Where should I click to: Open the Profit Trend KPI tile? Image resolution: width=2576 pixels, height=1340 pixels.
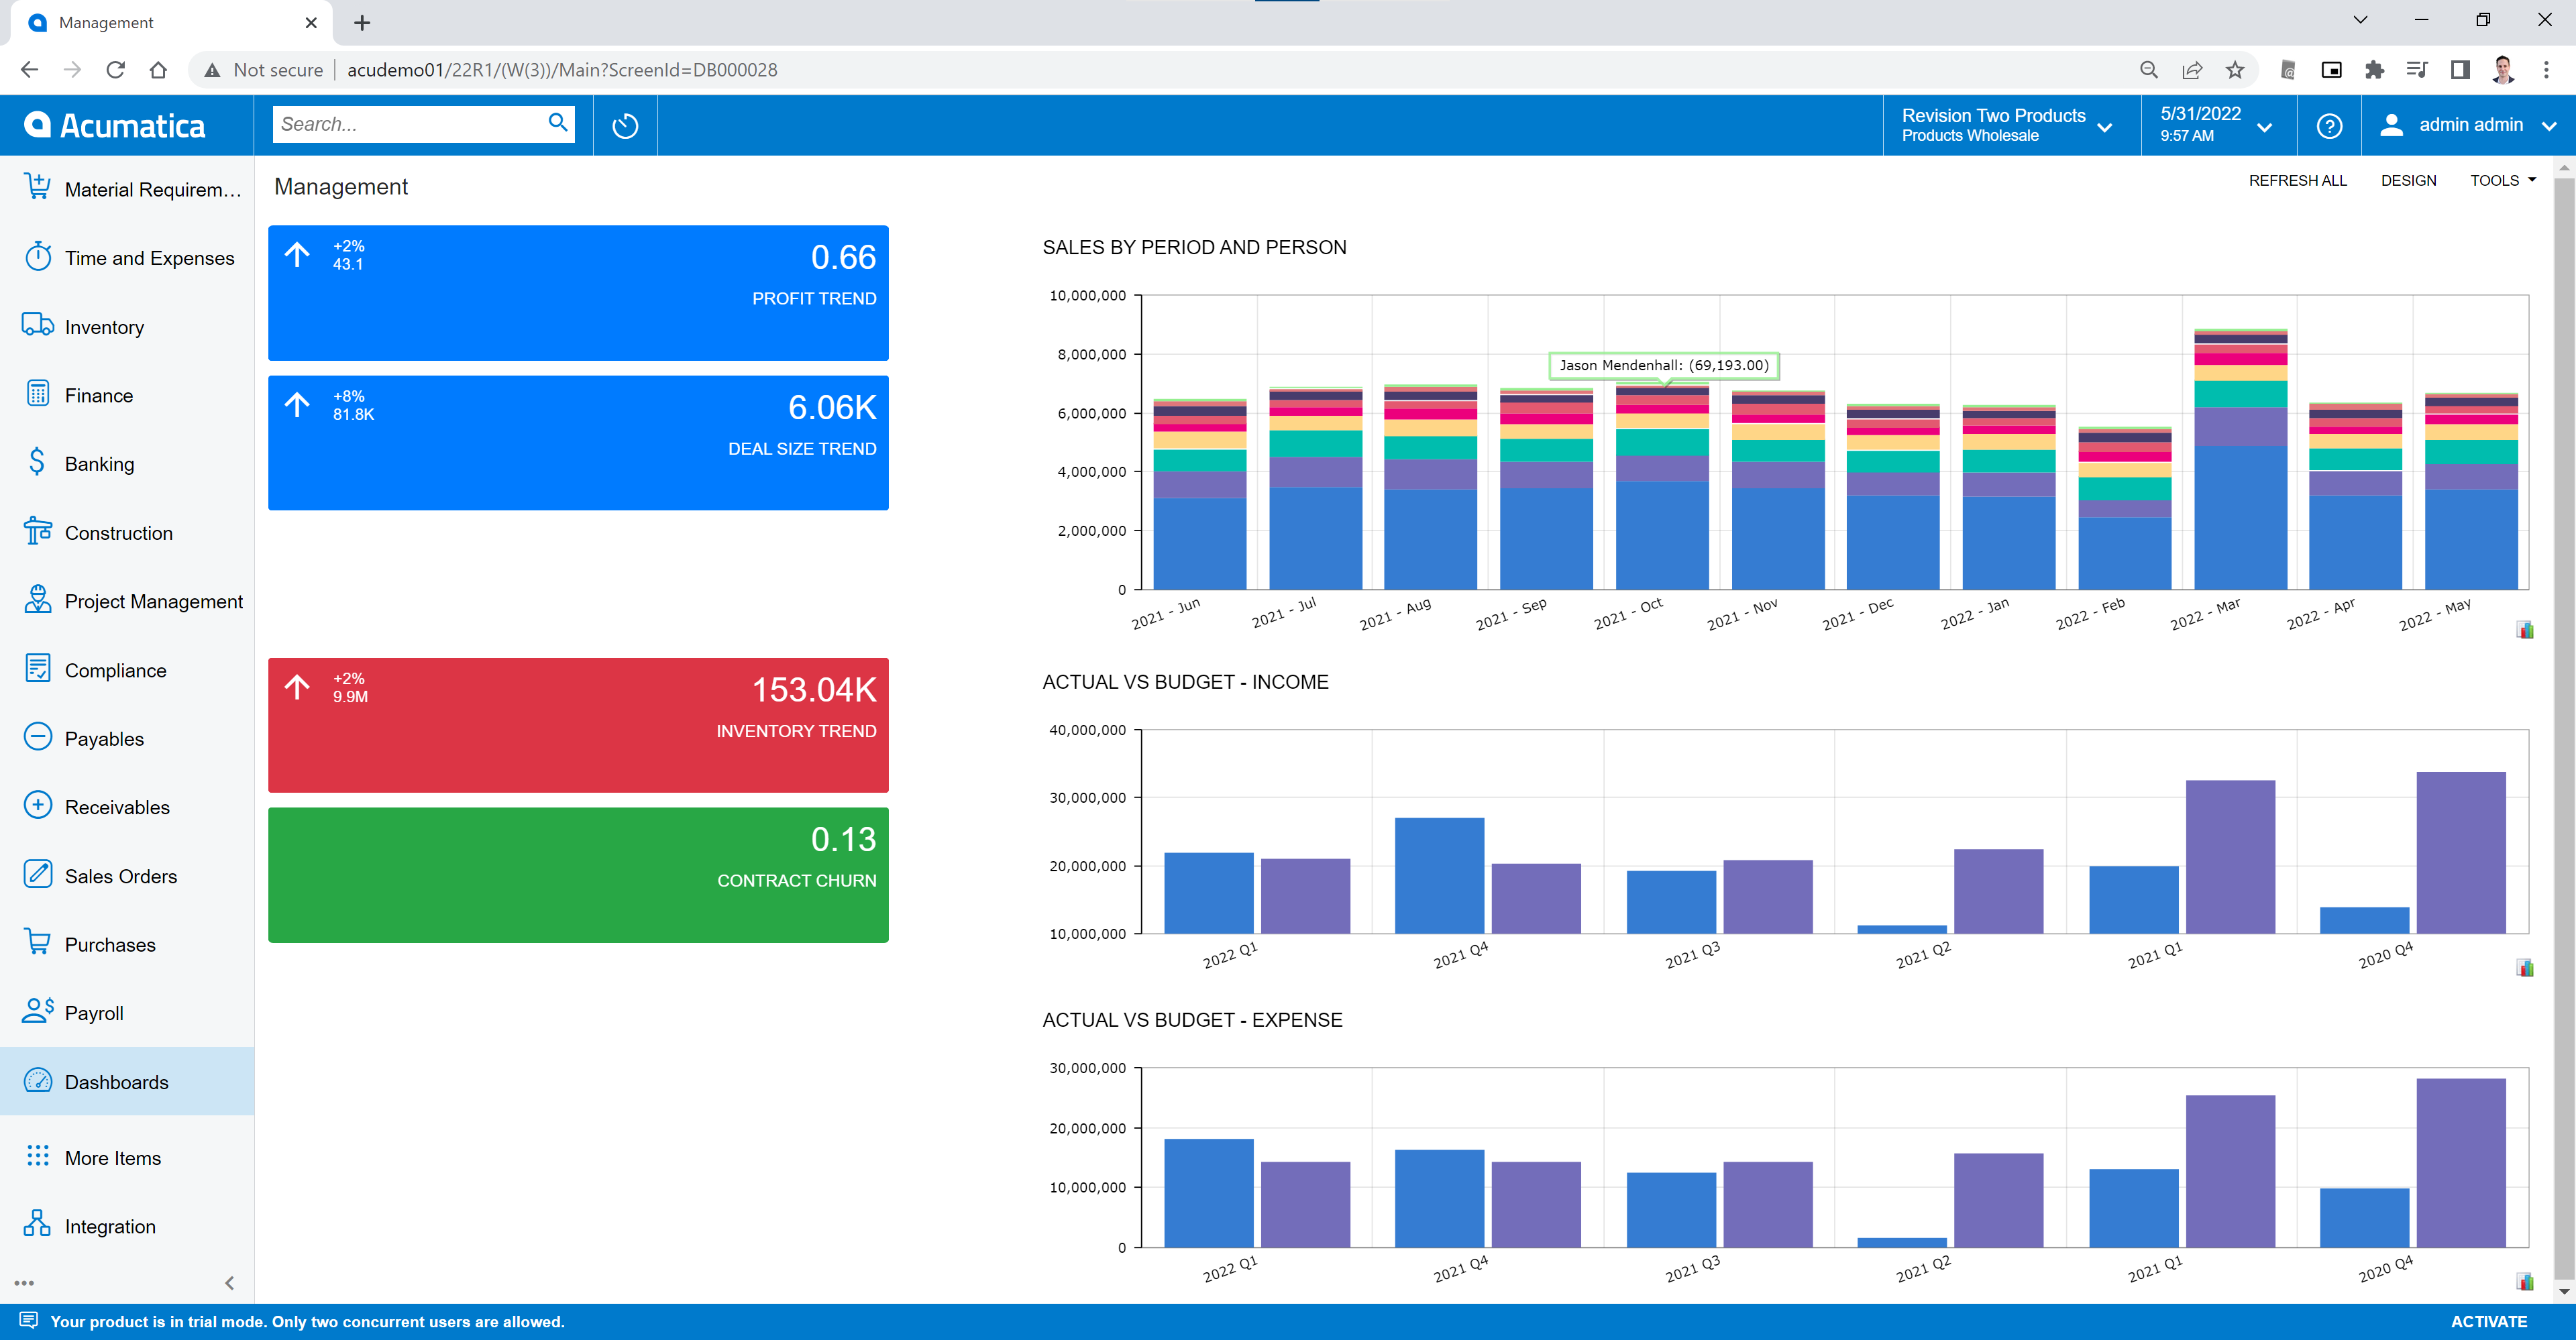click(578, 292)
